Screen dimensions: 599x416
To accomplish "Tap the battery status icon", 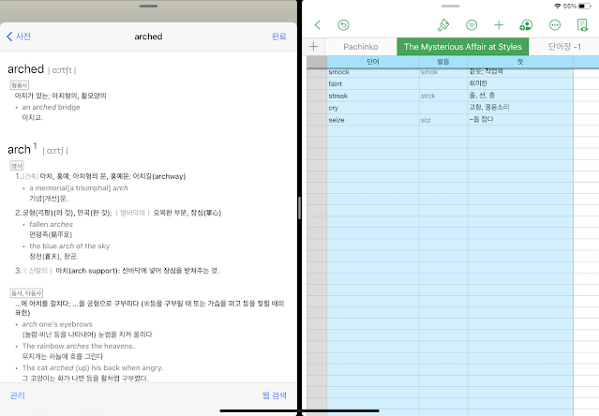I will 585,7.
